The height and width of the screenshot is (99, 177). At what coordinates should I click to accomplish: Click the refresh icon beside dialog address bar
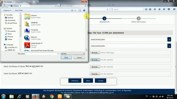pos(58,6)
